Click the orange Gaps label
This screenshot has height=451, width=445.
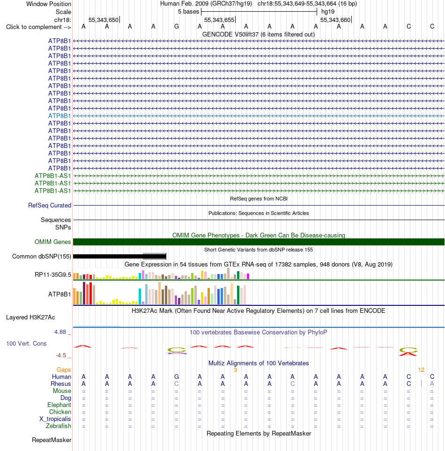point(64,370)
